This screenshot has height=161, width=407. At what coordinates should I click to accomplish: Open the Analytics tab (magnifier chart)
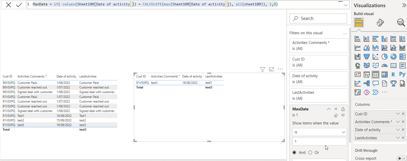[401, 23]
